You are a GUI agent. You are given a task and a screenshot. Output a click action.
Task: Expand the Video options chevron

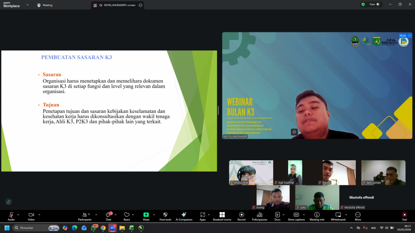pos(39,214)
